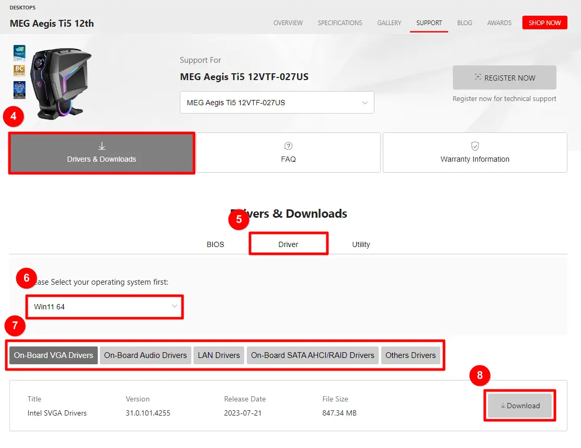Click the DESKTOPS breadcrumb link
Screen dimensions: 581x448
22,7
